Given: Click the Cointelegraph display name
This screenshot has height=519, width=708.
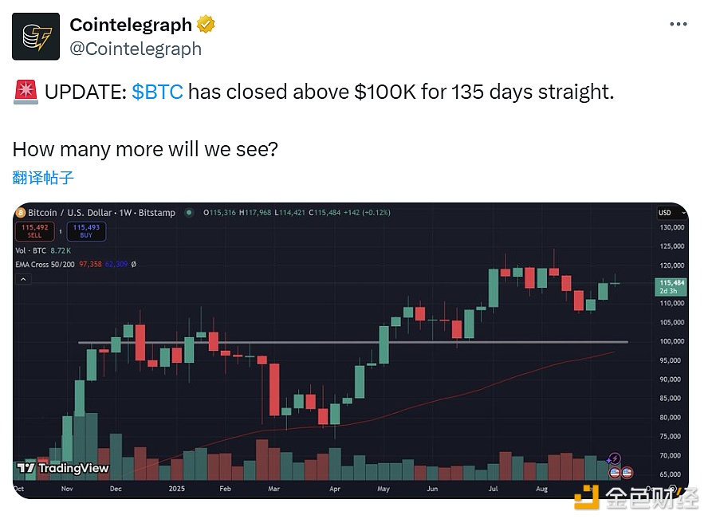Looking at the screenshot, I should coord(131,25).
